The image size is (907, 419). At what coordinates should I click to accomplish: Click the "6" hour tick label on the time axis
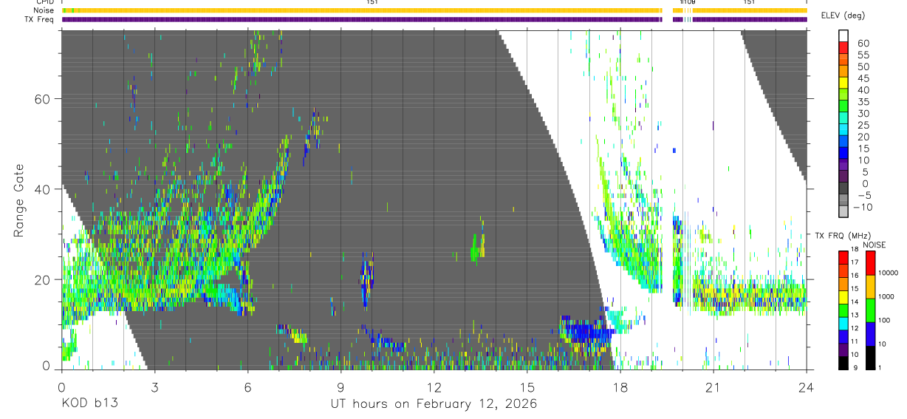247,386
